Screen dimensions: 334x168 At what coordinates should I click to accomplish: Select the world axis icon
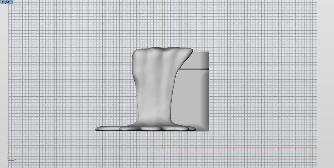[11, 157]
